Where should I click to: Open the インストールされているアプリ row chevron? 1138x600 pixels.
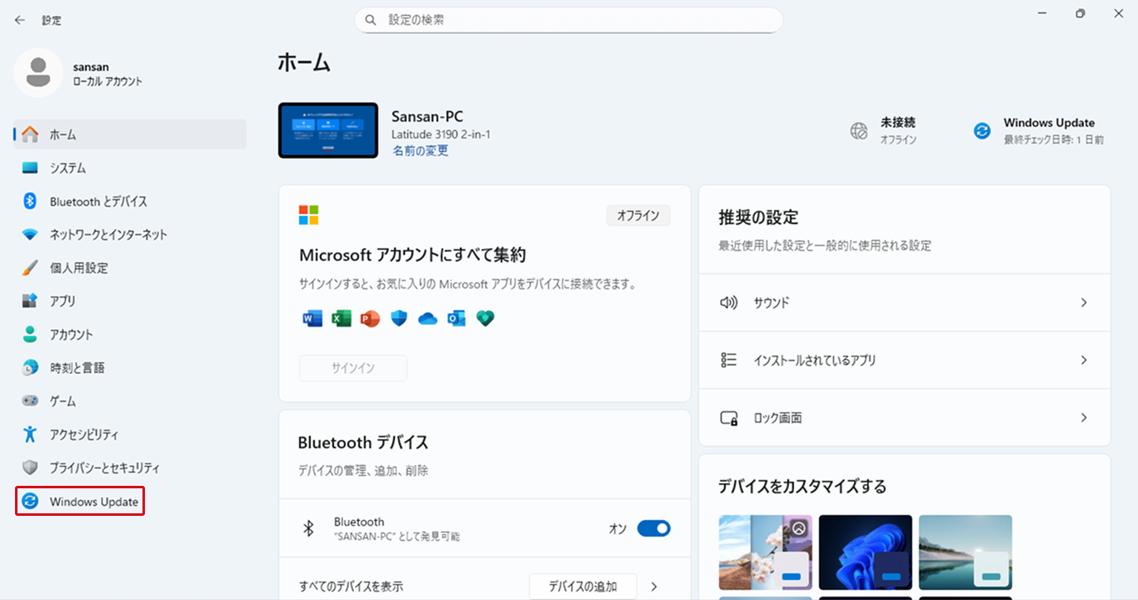coord(1083,360)
